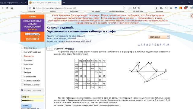Image resolution: width=193 pixels, height=109 pixels.
Task: Tick the checkbox beside Учителю
Action: click(22, 64)
